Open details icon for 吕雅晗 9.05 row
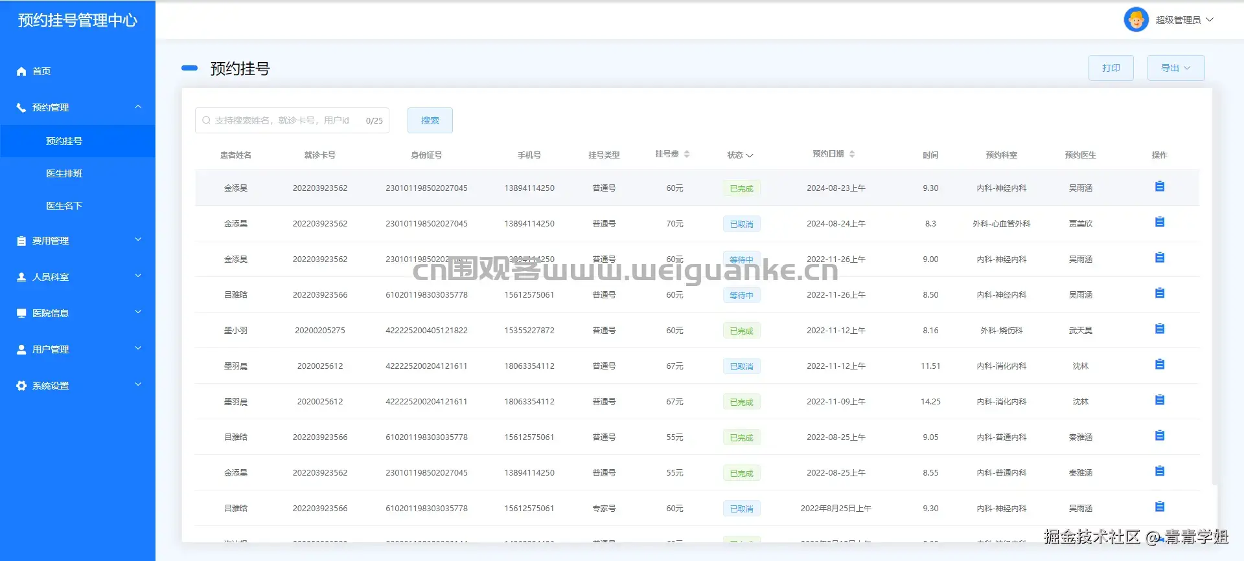Viewport: 1244px width, 561px height. click(1160, 435)
